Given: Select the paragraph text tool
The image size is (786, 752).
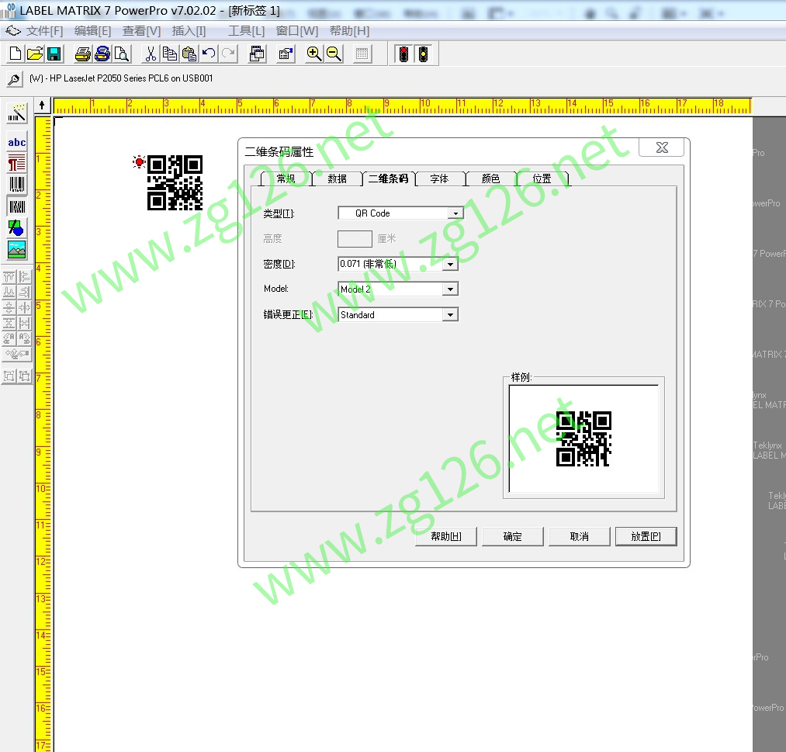Looking at the screenshot, I should pyautogui.click(x=16, y=164).
